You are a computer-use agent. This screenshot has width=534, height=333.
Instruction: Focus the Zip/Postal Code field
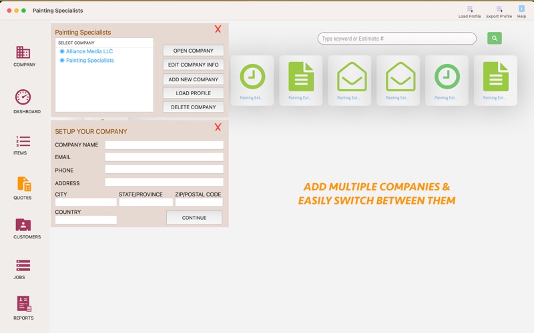tap(199, 202)
